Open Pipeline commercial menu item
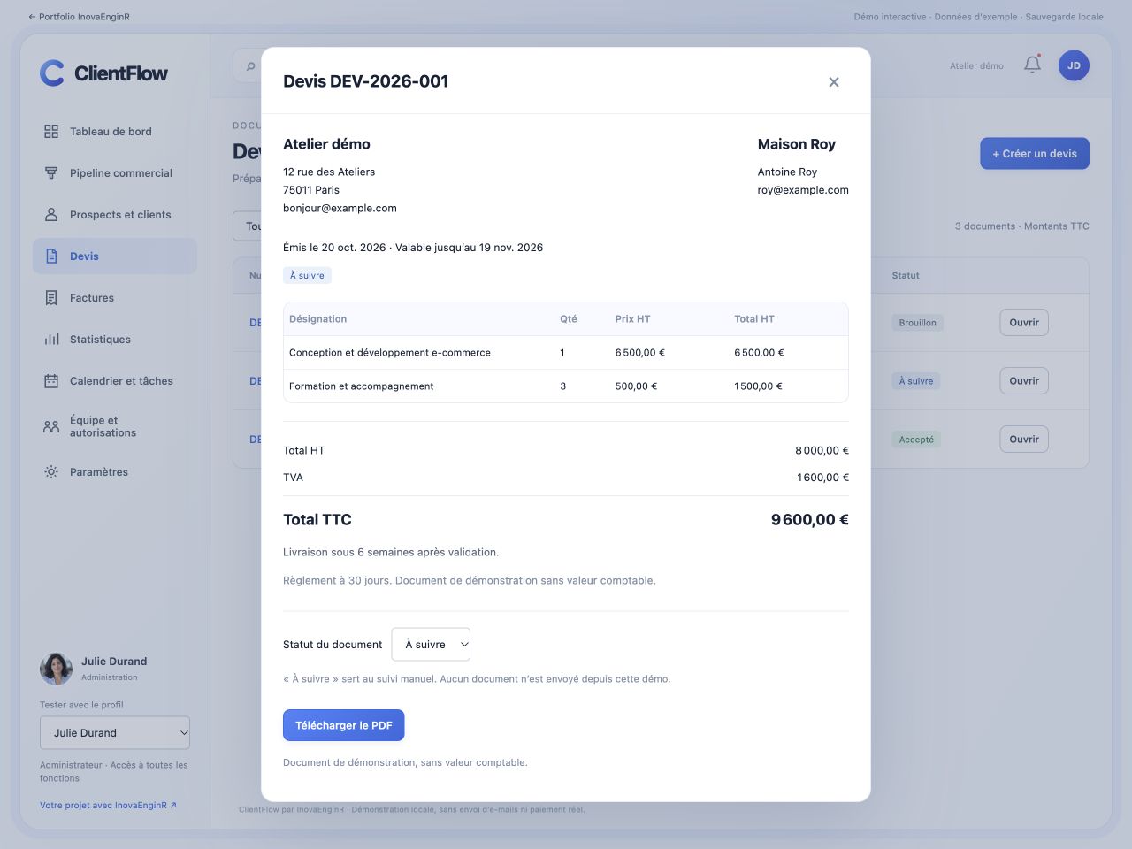Image resolution: width=1132 pixels, height=849 pixels. tap(115, 173)
